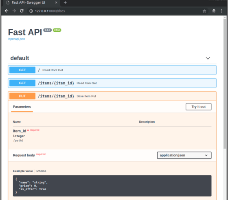The height and width of the screenshot is (200, 228).
Task: Collapse the PUT /items/{item_id} endpoint header
Action: click(x=112, y=96)
